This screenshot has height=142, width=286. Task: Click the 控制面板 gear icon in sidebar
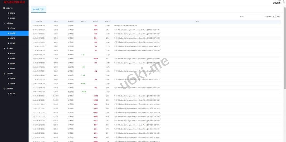(4, 89)
